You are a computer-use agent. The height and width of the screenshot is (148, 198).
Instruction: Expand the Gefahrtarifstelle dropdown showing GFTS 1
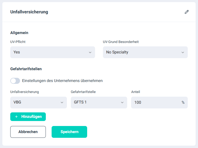tap(96, 102)
